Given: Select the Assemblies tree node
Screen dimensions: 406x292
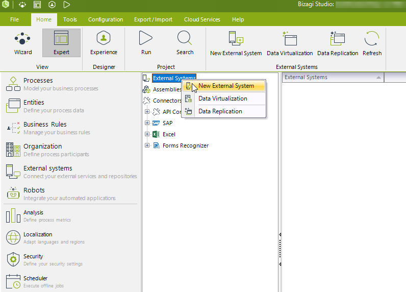Looking at the screenshot, I should pos(167,89).
